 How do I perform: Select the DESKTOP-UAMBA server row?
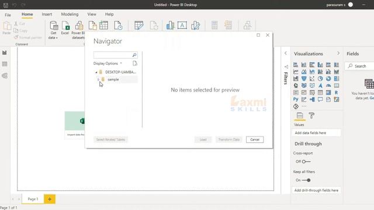pos(116,72)
